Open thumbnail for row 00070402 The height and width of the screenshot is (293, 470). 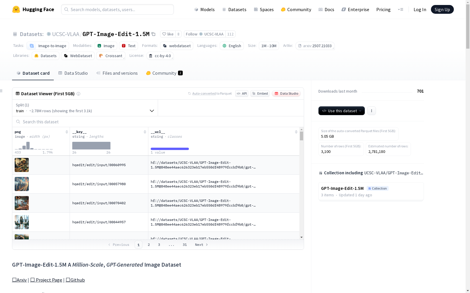pos(22,203)
